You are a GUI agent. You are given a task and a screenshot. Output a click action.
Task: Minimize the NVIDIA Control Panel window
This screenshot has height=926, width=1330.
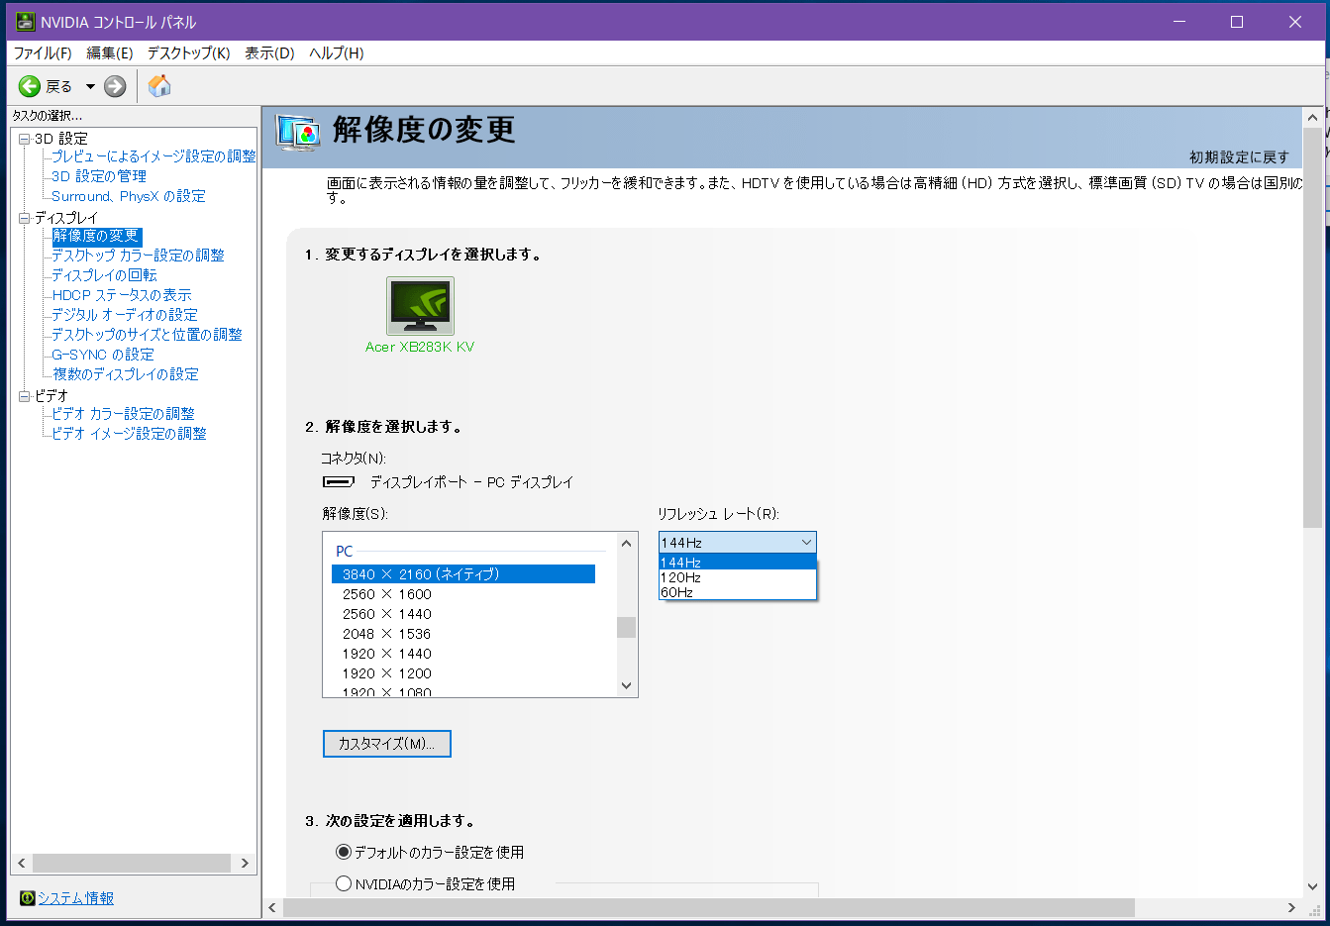[1179, 22]
